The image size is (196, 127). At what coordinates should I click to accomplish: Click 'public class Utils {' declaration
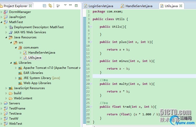110,19
